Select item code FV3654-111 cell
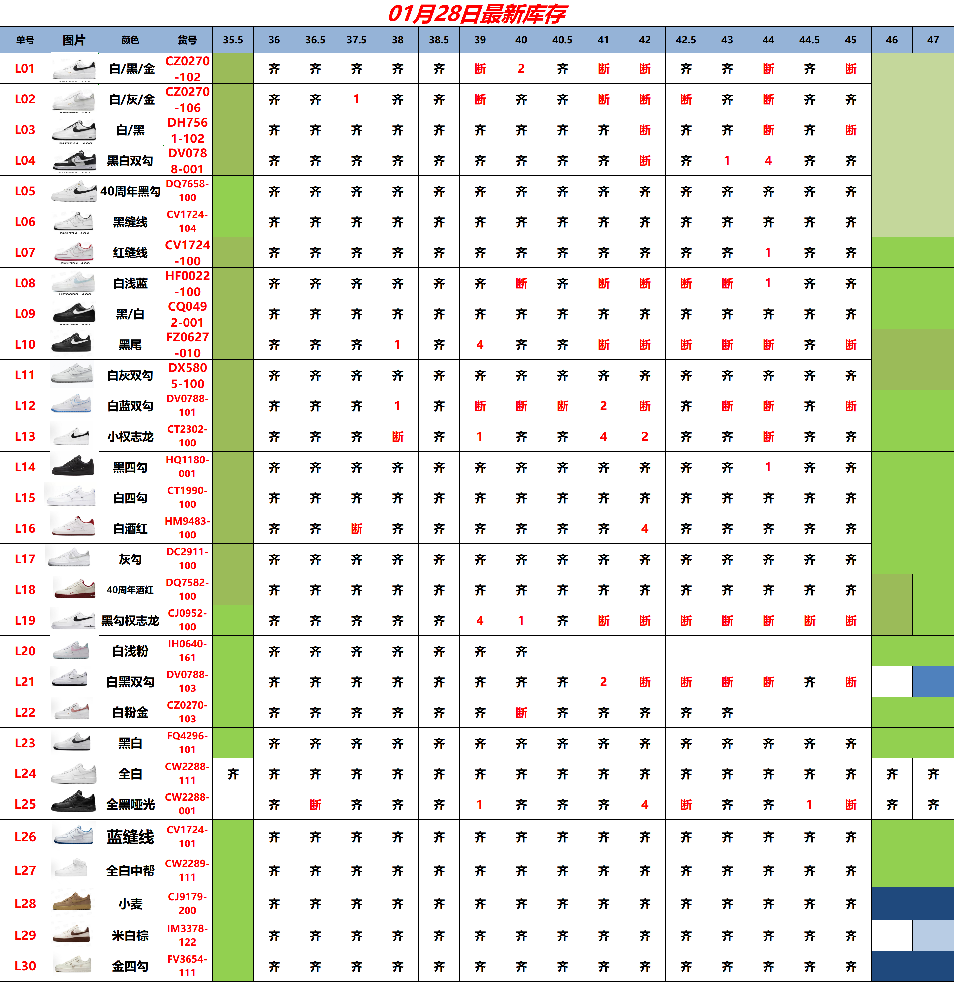This screenshot has height=982, width=954. pos(188,966)
